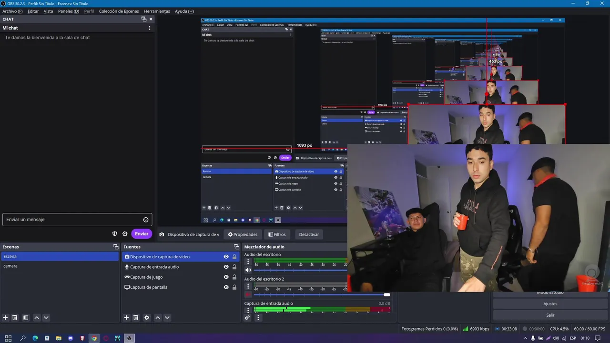Open emoji picker in chat message box
This screenshot has width=610, height=343.
(x=146, y=220)
